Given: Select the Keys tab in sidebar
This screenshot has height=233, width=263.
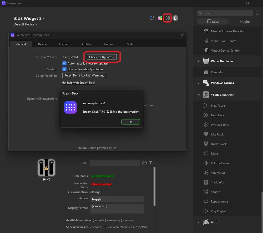Looking at the screenshot, I should (x=213, y=22).
